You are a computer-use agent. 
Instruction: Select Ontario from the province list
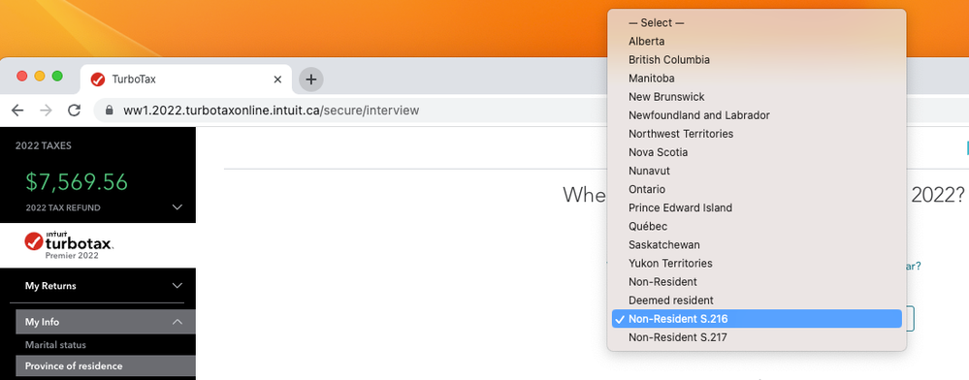(757, 189)
